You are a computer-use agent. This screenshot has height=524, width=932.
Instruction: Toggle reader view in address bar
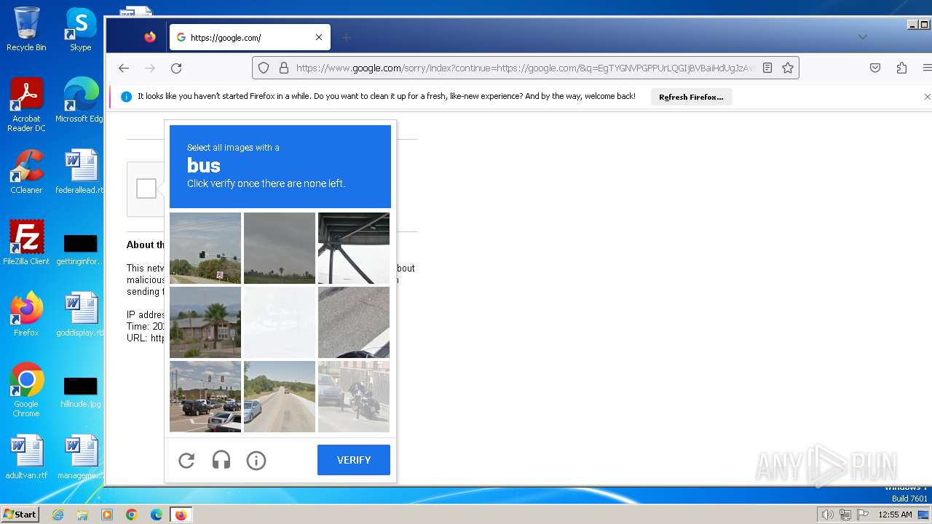tap(767, 68)
